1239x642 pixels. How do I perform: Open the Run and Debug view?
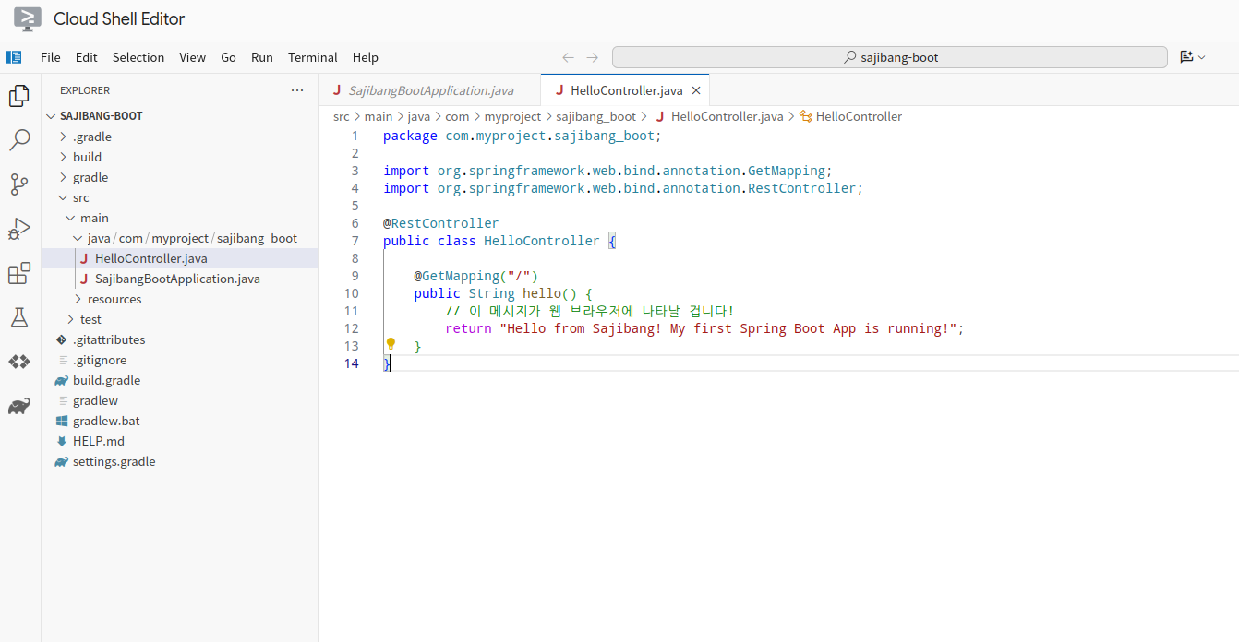(18, 228)
